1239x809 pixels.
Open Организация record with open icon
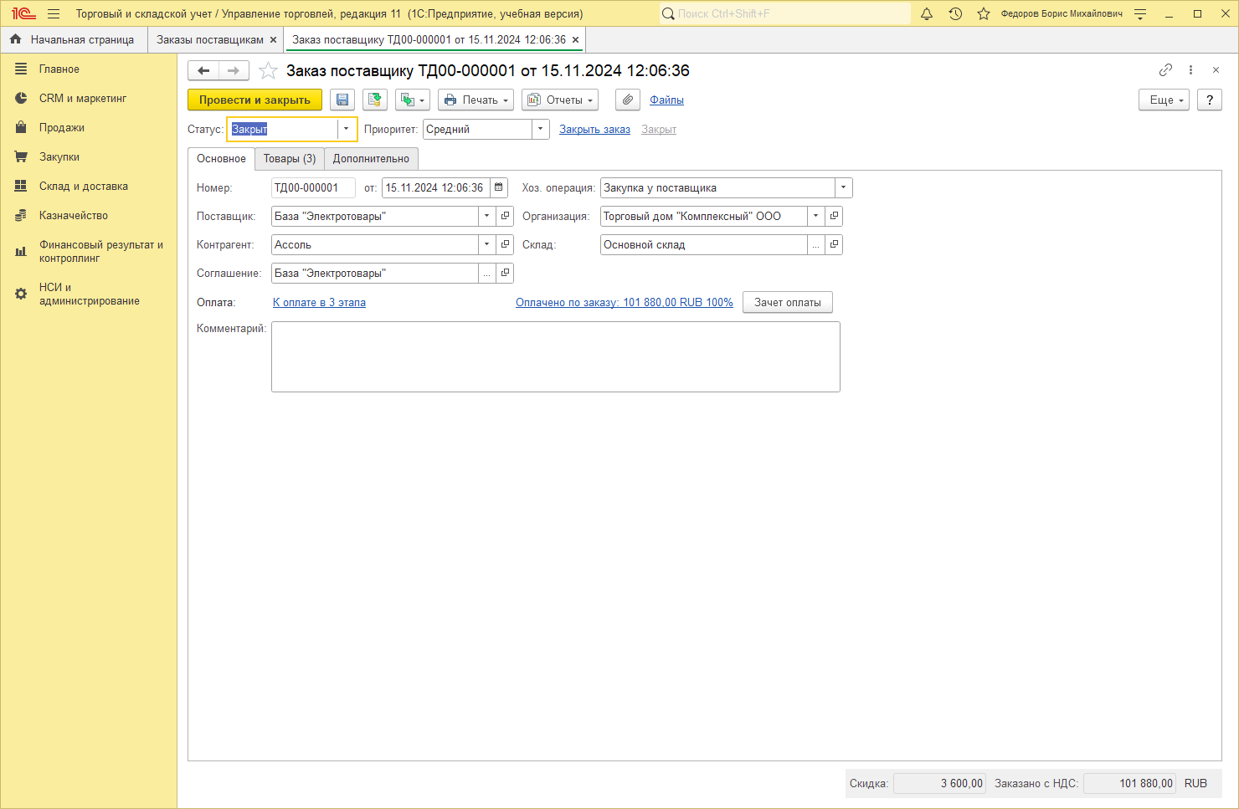pyautogui.click(x=834, y=216)
